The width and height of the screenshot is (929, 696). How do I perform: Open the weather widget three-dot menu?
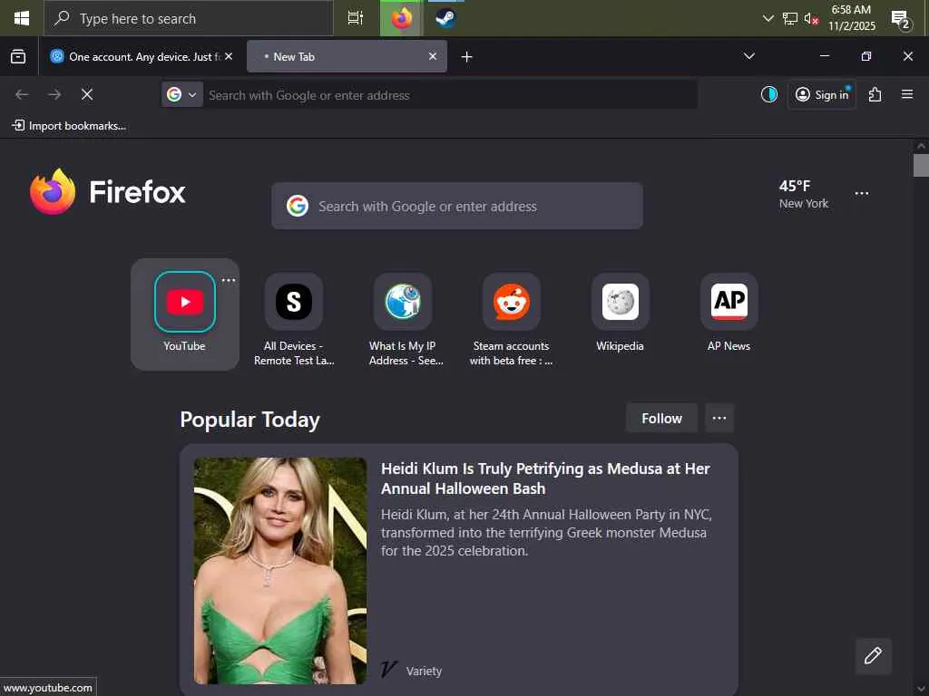click(862, 194)
